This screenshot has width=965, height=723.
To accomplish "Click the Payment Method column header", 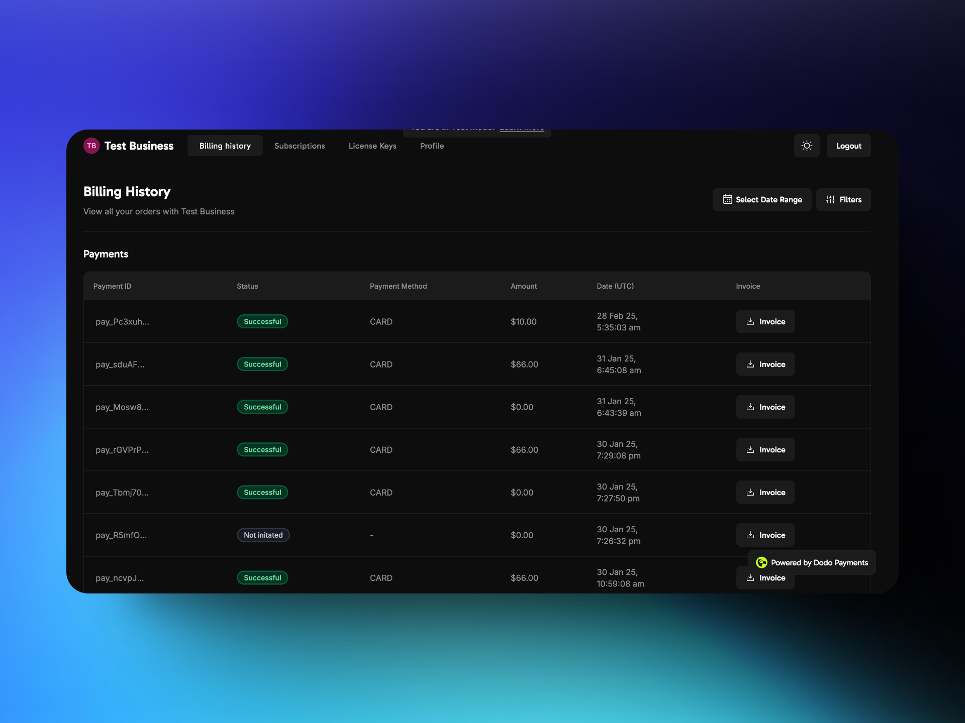I will coord(398,286).
